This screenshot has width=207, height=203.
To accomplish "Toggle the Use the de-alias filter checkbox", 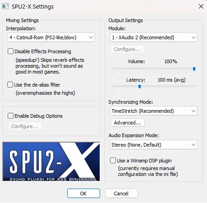I will [10, 85].
